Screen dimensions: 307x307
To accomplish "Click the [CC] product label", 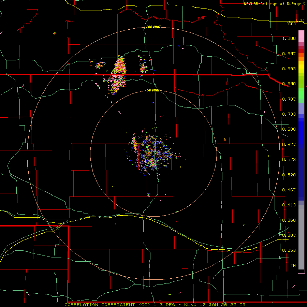I will point(291,24).
